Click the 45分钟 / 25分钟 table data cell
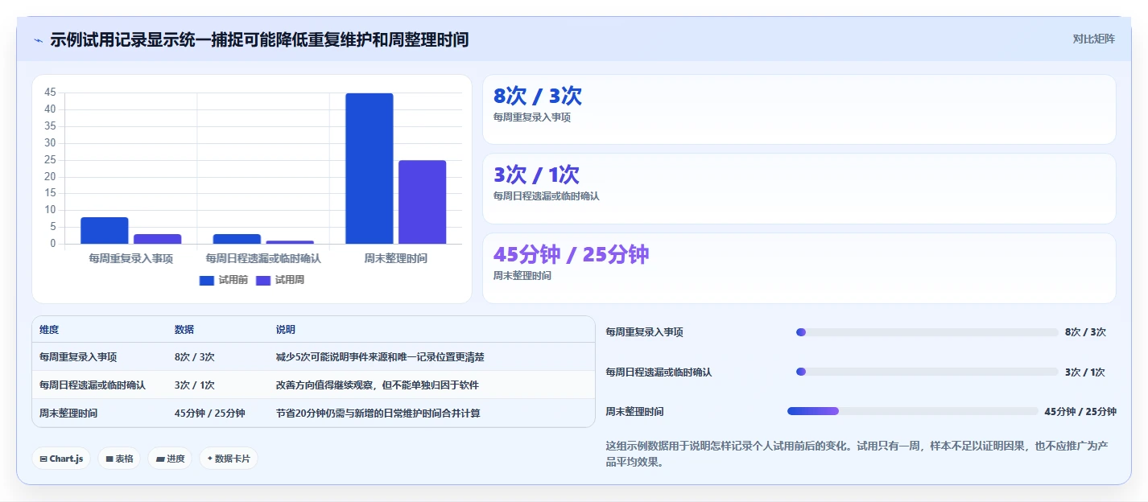The height and width of the screenshot is (502, 1148). point(209,414)
